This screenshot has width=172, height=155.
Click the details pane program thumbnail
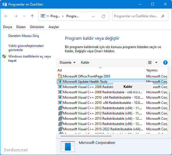tap(68, 146)
